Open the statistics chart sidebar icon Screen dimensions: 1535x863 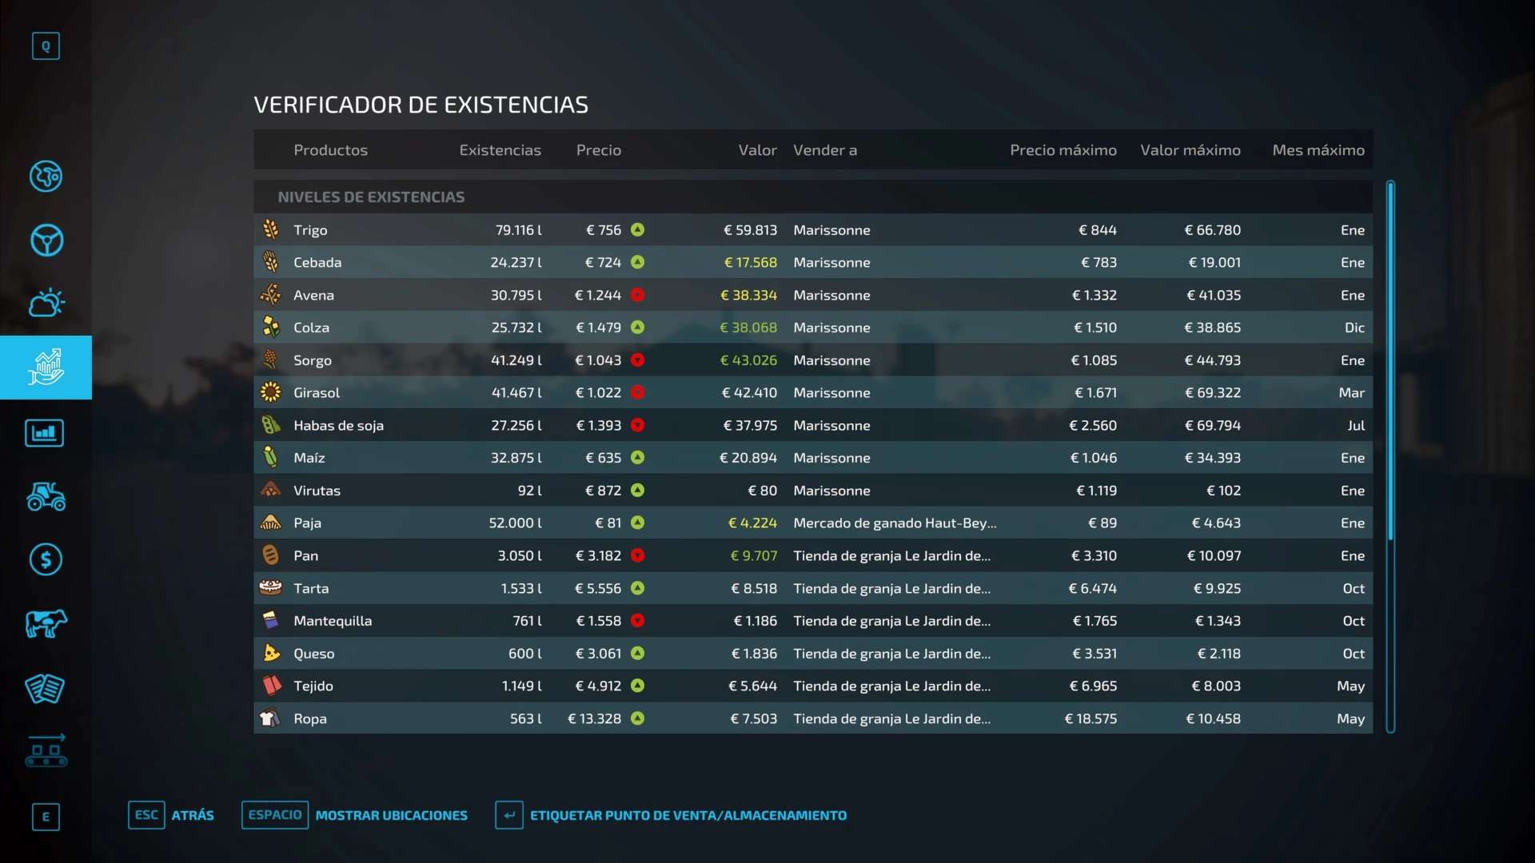(x=46, y=433)
